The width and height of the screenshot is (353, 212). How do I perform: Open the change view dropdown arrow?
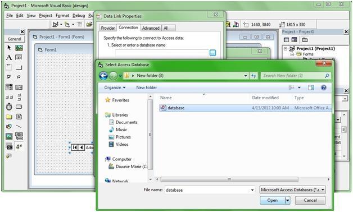(x=299, y=87)
